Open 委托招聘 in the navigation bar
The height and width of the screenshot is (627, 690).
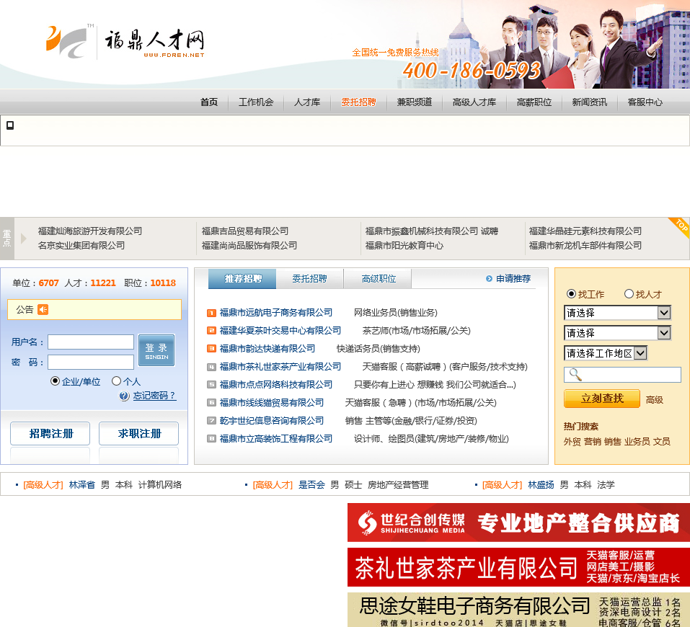(x=358, y=102)
